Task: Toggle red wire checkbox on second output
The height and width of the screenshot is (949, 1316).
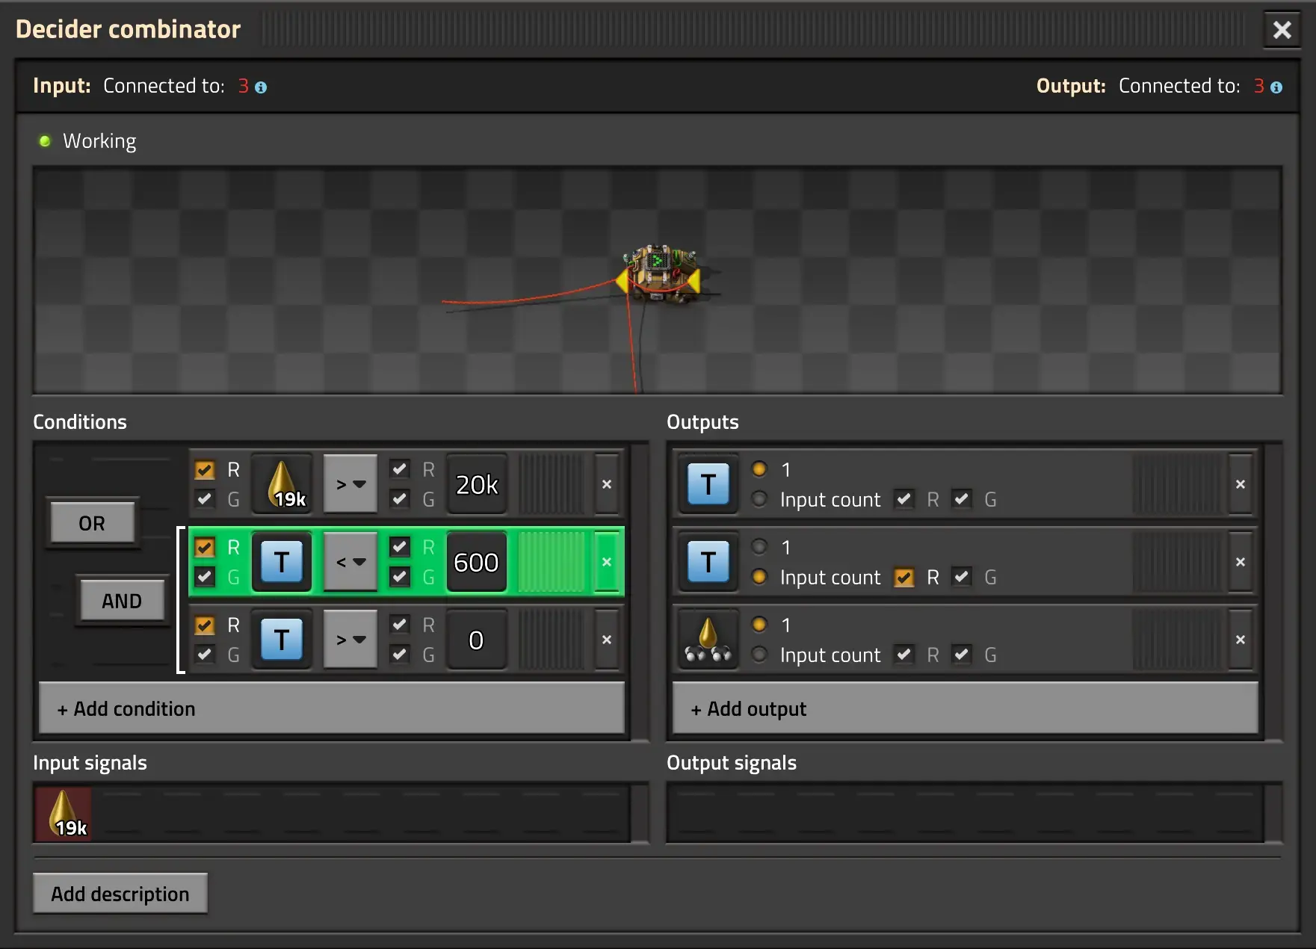Action: tap(904, 578)
